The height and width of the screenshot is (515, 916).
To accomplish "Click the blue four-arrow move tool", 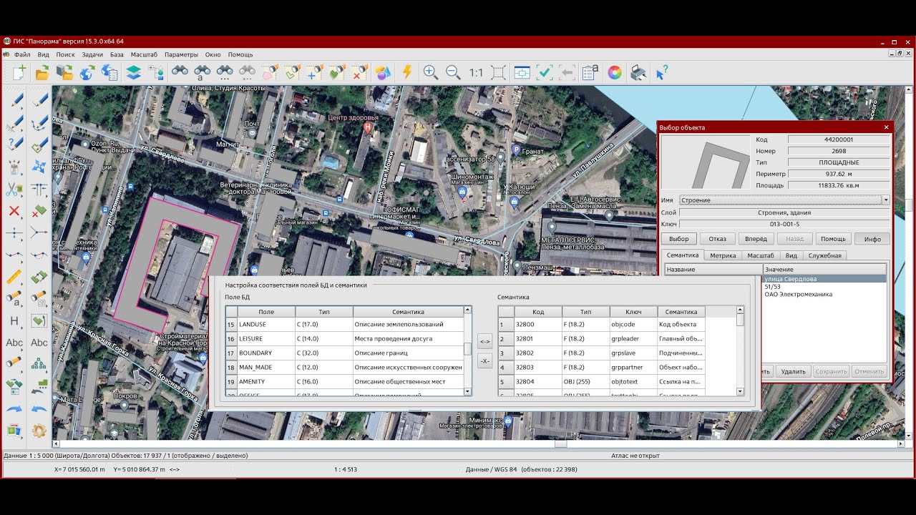I will (39, 167).
